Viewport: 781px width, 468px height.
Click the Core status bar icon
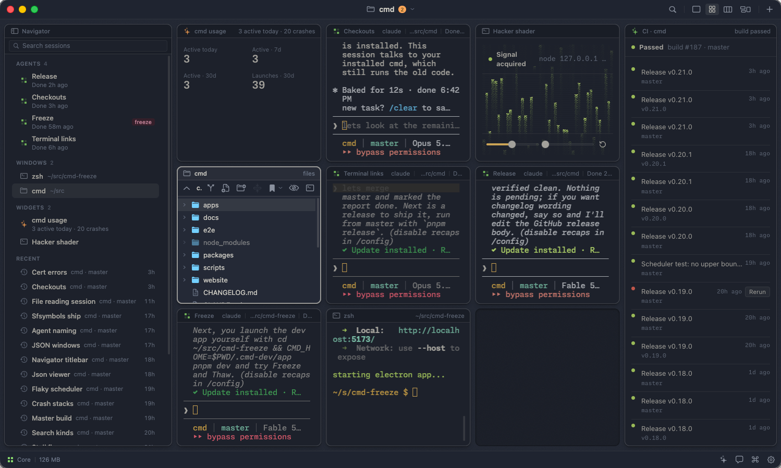[10, 460]
